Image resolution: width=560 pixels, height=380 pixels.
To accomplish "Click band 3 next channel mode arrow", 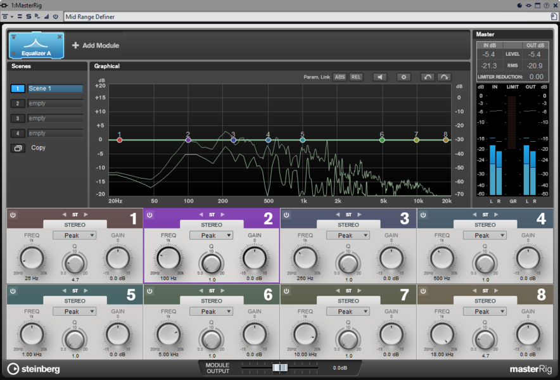I will click(359, 215).
